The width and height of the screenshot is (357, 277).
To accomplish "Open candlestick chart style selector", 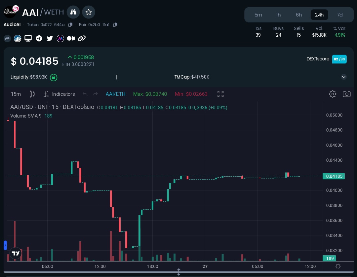I will coord(32,94).
